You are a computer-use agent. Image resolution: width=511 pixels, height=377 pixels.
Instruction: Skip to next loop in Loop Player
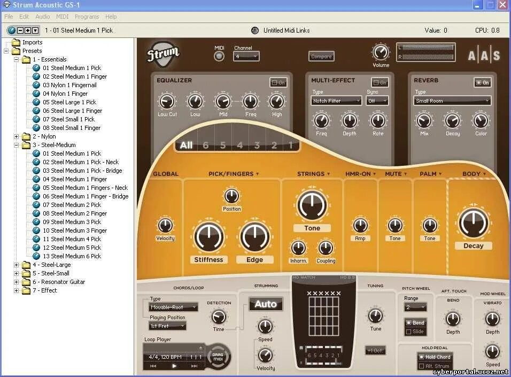tap(194, 366)
